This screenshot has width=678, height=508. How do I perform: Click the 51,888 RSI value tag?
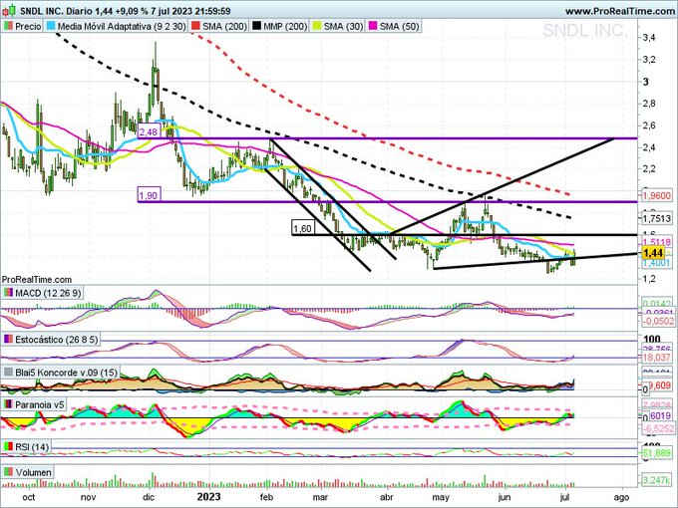(656, 453)
